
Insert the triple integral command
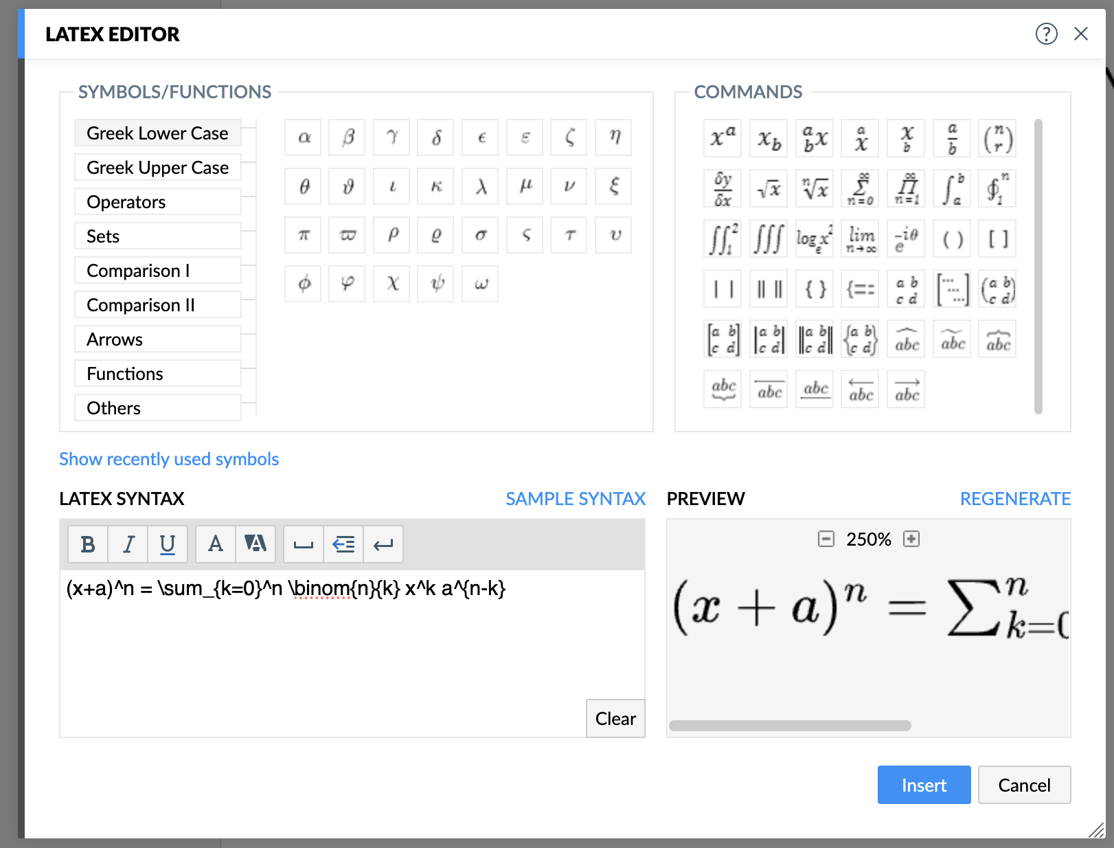[769, 239]
